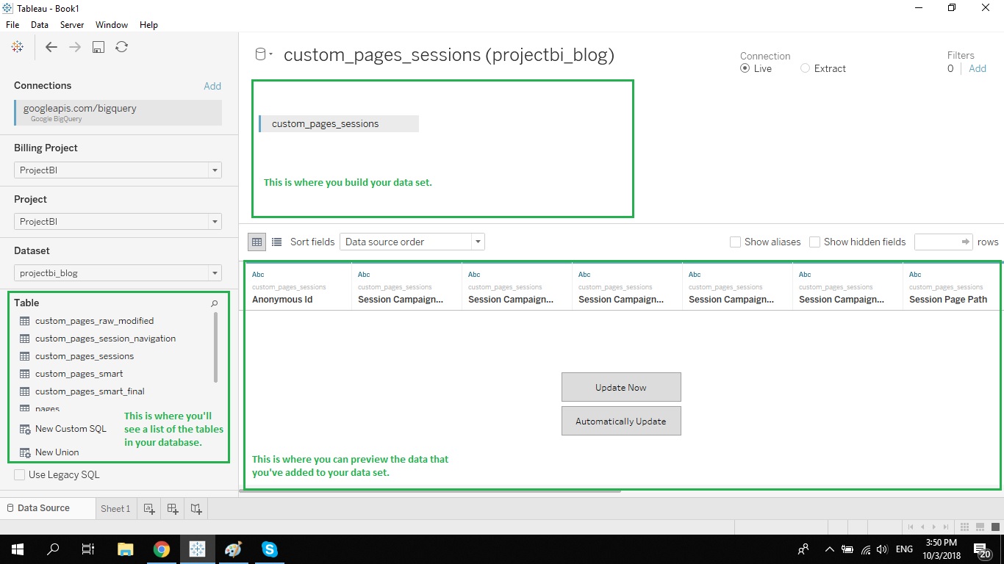
Task: Toggle Use Legacy SQL checkbox
Action: (20, 475)
